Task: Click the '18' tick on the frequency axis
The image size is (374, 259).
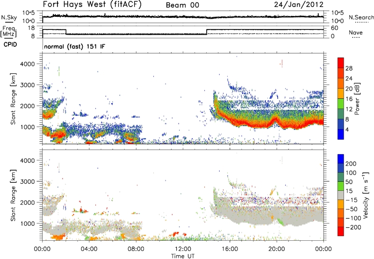Action: [31, 28]
